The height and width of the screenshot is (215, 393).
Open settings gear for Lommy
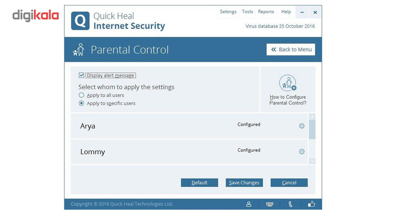click(302, 152)
